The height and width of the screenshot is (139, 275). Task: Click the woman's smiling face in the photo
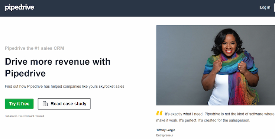tap(229, 46)
